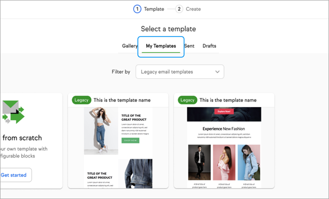Click the red Explore Now button in preview
329x199 pixels.
(x=224, y=111)
